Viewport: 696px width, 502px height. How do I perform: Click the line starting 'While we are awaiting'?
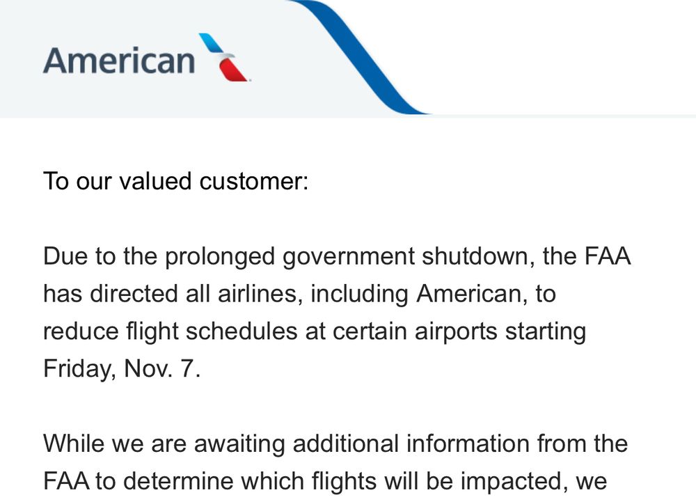[x=335, y=444]
